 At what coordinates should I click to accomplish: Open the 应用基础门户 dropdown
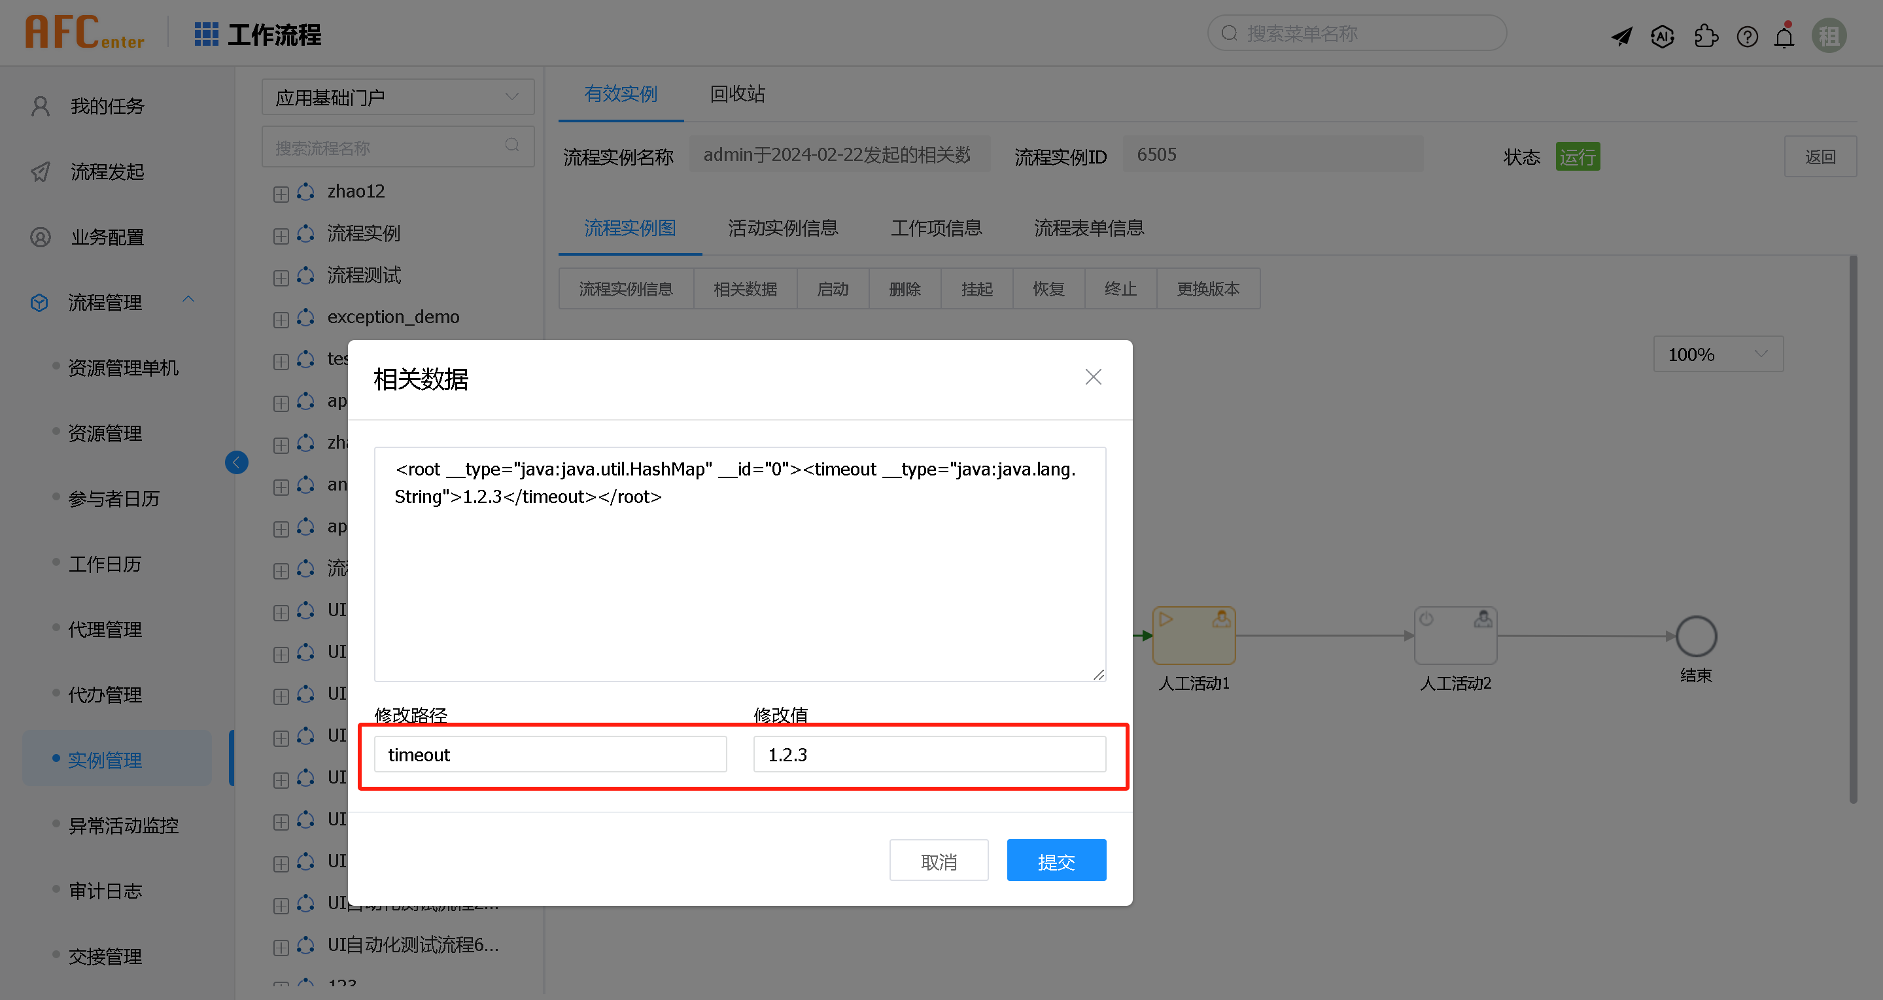pos(398,95)
